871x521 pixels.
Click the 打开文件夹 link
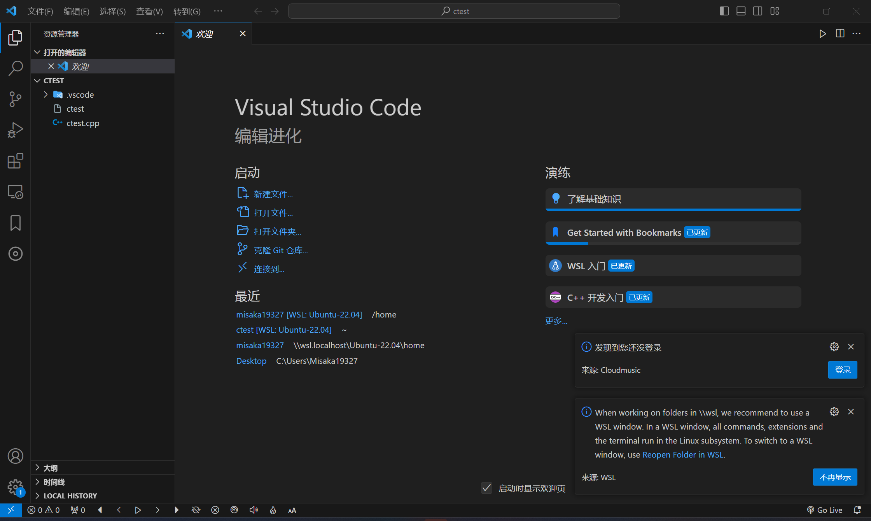277,232
